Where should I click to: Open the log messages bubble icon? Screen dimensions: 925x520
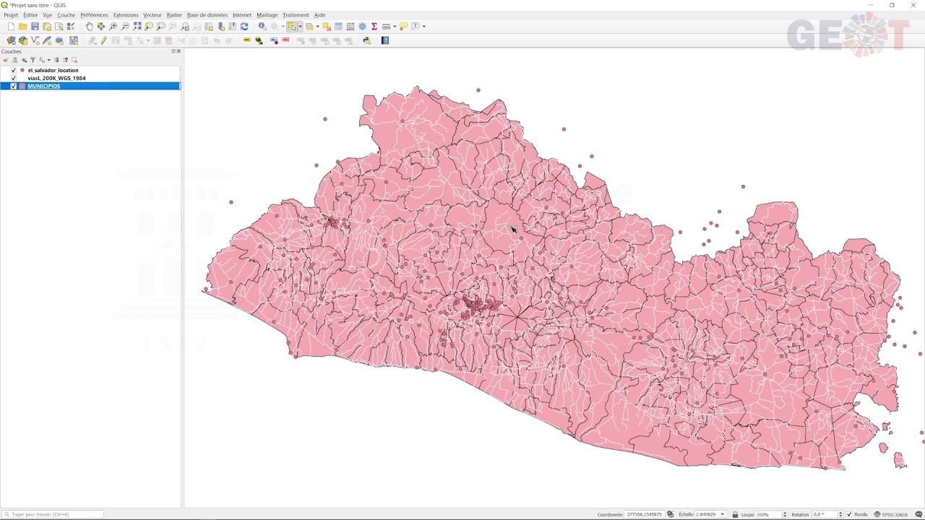click(918, 514)
